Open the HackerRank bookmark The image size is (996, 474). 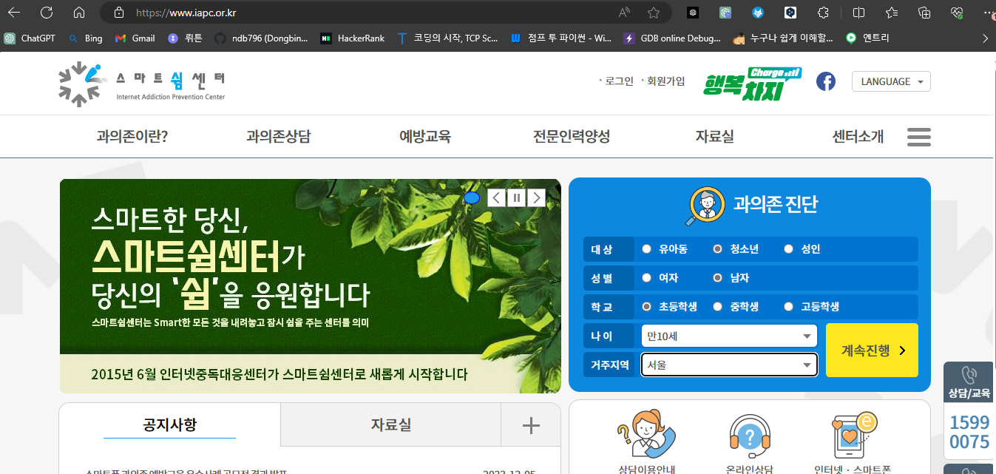pyautogui.click(x=353, y=38)
